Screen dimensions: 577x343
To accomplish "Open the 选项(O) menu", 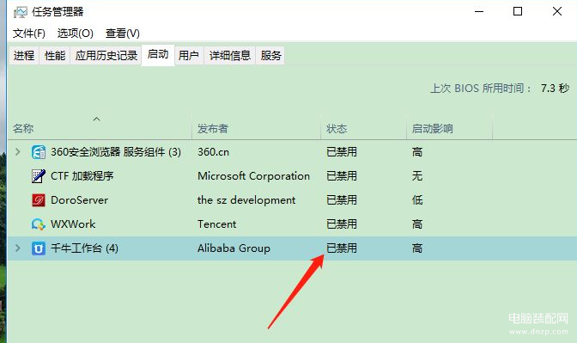I will [x=76, y=34].
